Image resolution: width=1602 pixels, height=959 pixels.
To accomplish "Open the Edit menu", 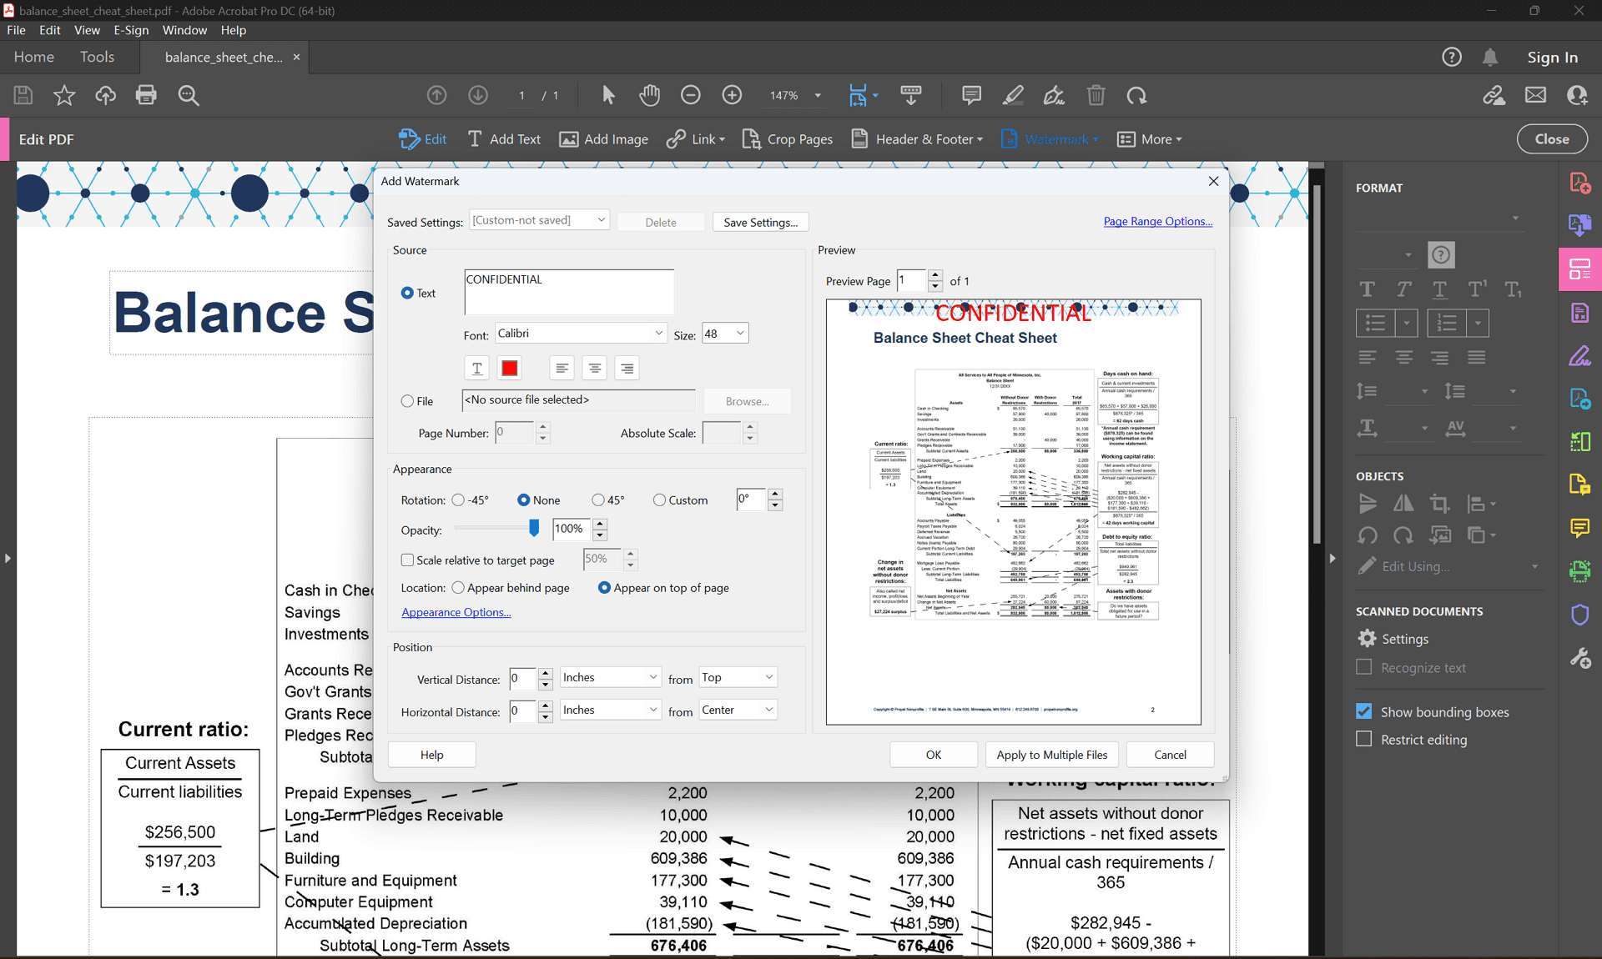I will [50, 30].
